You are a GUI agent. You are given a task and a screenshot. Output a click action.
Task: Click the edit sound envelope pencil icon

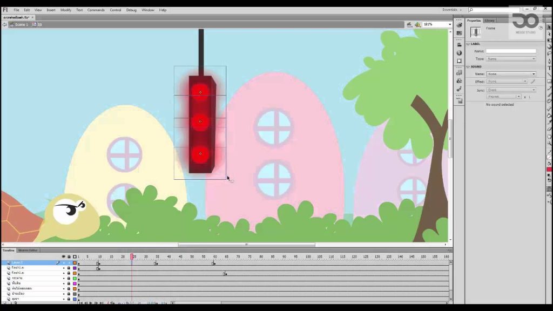[533, 82]
